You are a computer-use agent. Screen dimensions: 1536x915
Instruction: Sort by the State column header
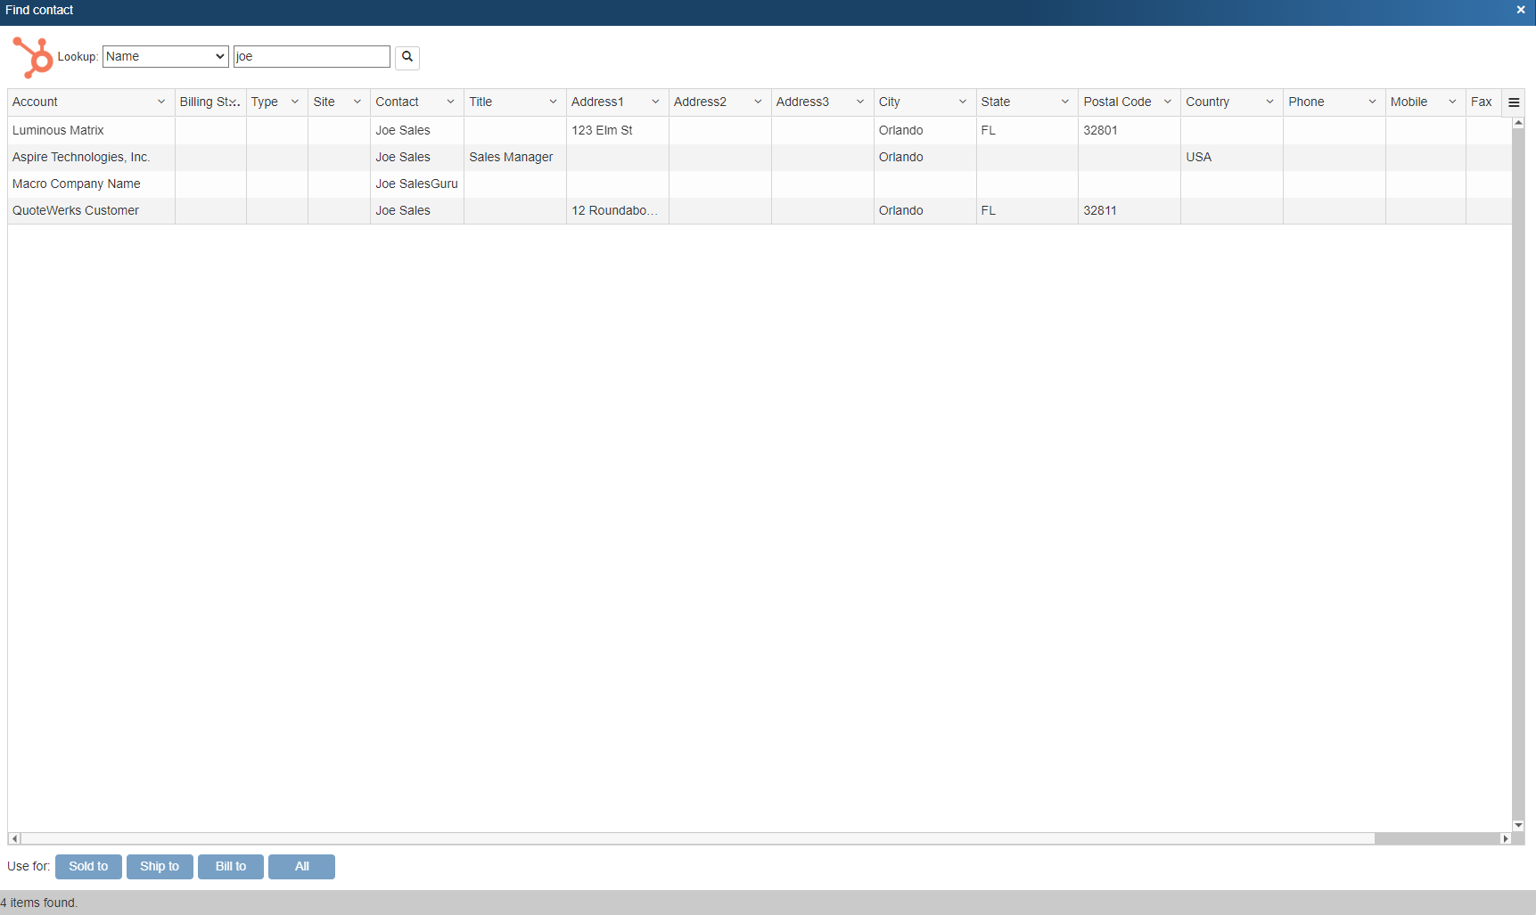coord(996,102)
